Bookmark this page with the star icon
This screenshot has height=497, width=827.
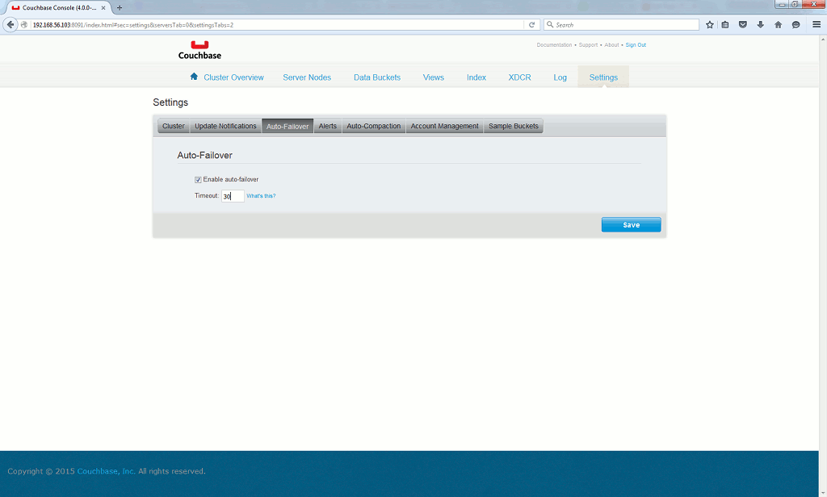[709, 25]
